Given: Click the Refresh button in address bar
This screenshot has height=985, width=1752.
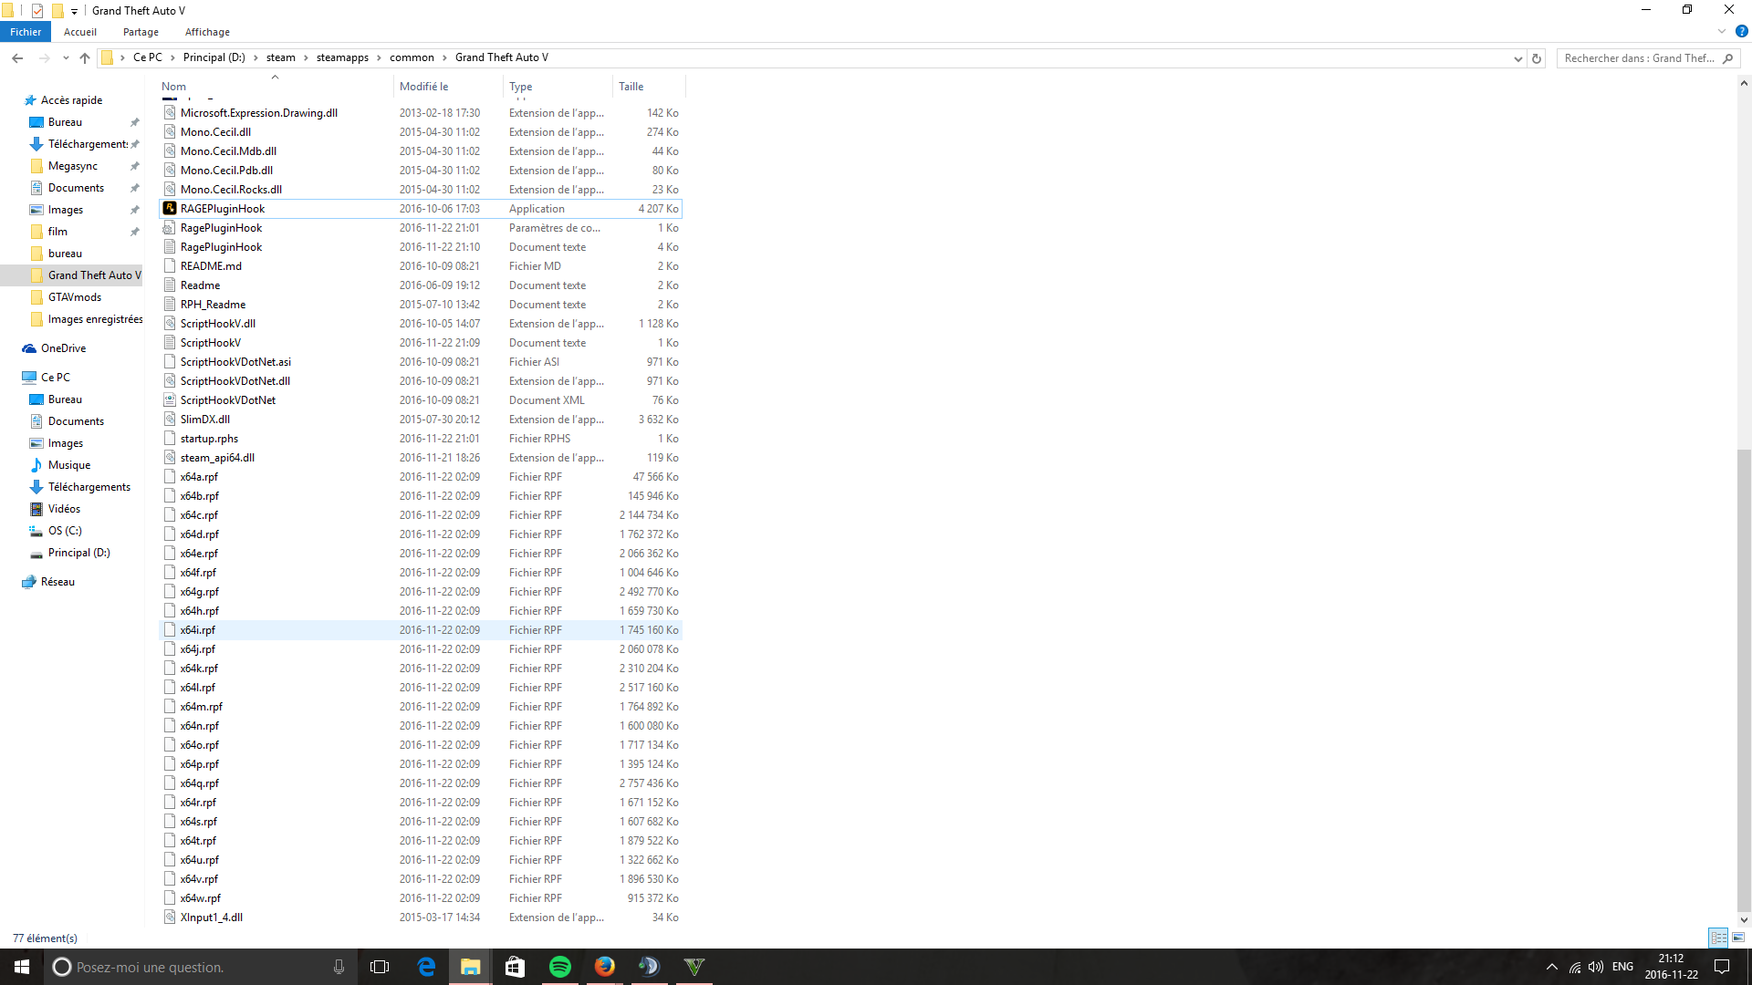Looking at the screenshot, I should point(1537,58).
